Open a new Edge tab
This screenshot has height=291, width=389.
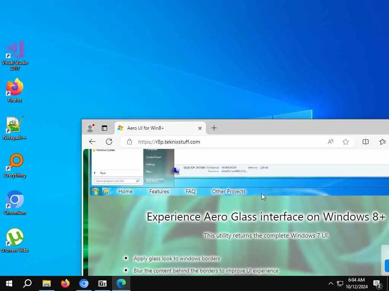[x=214, y=128]
